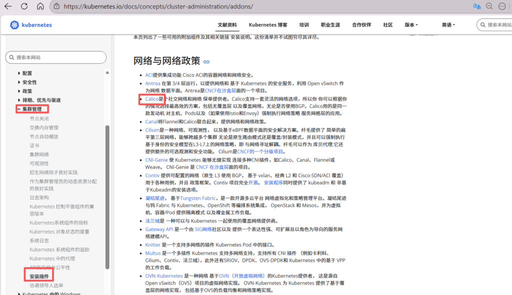Open the Cilium link
Viewport: 512px width, 295px height.
[x=152, y=130]
